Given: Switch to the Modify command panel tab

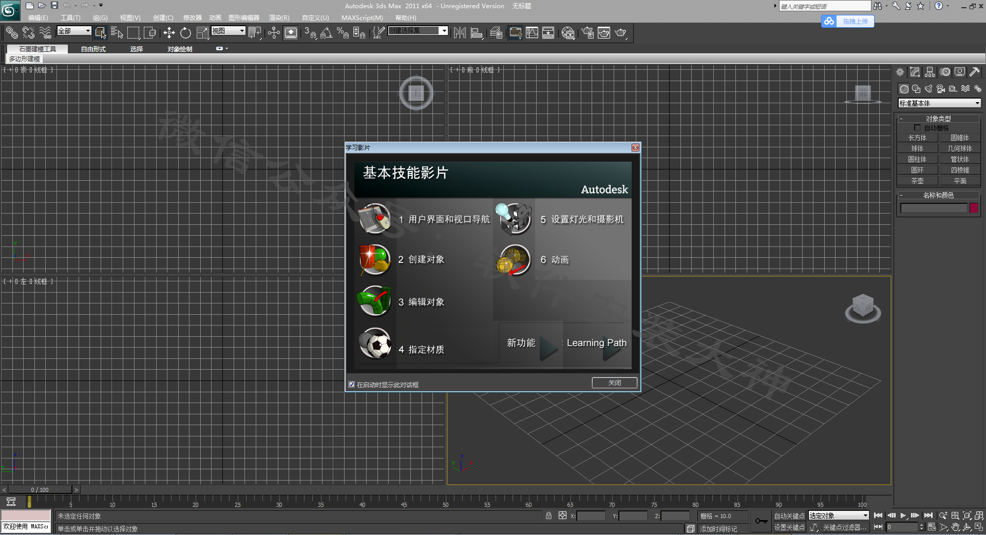Looking at the screenshot, I should tap(915, 72).
